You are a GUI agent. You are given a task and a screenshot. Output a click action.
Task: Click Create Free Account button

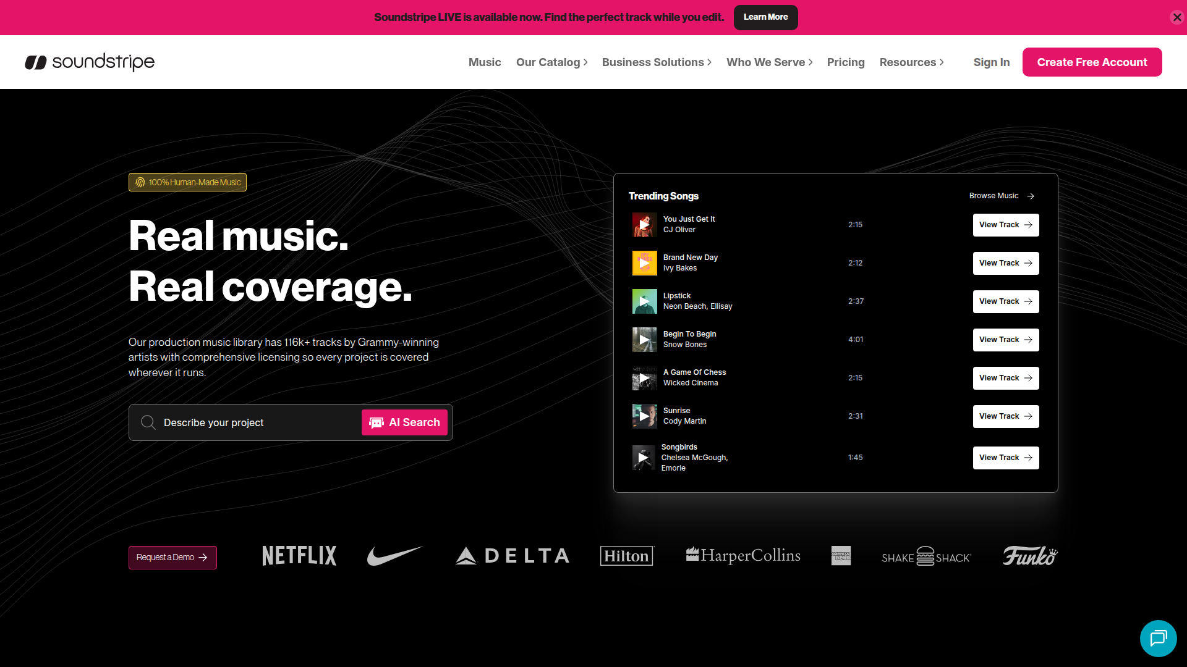(x=1092, y=62)
